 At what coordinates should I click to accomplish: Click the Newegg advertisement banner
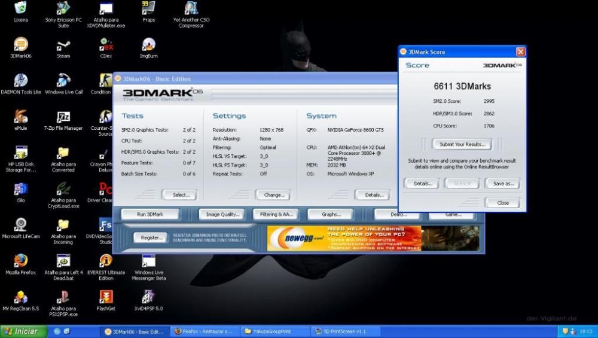344,238
